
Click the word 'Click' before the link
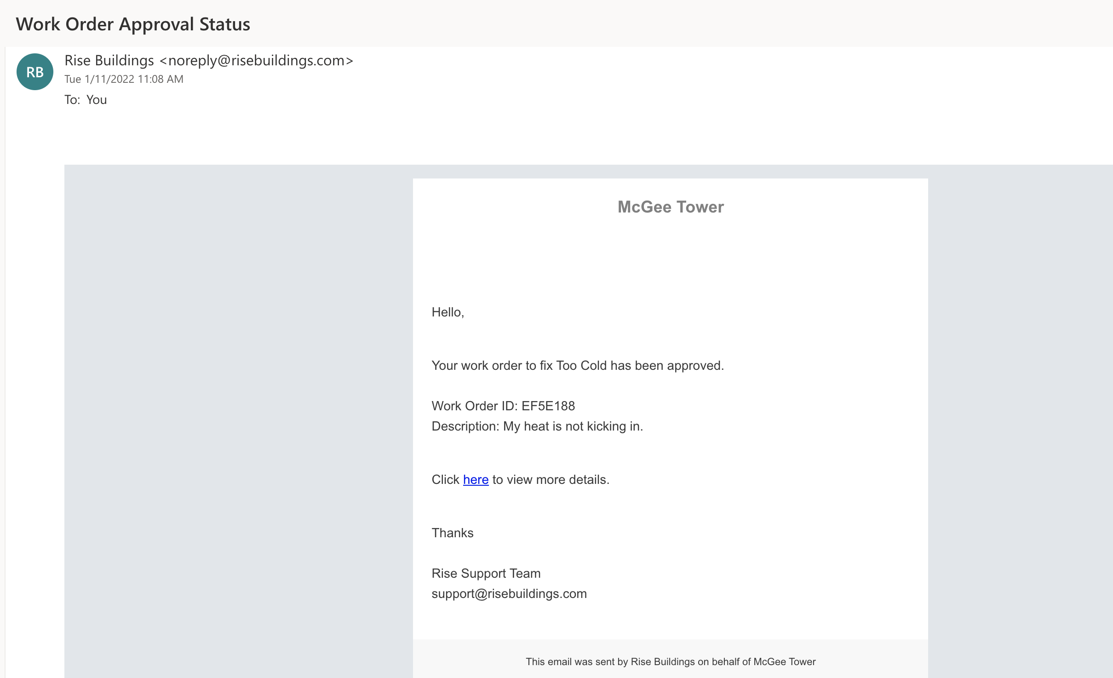(x=445, y=479)
